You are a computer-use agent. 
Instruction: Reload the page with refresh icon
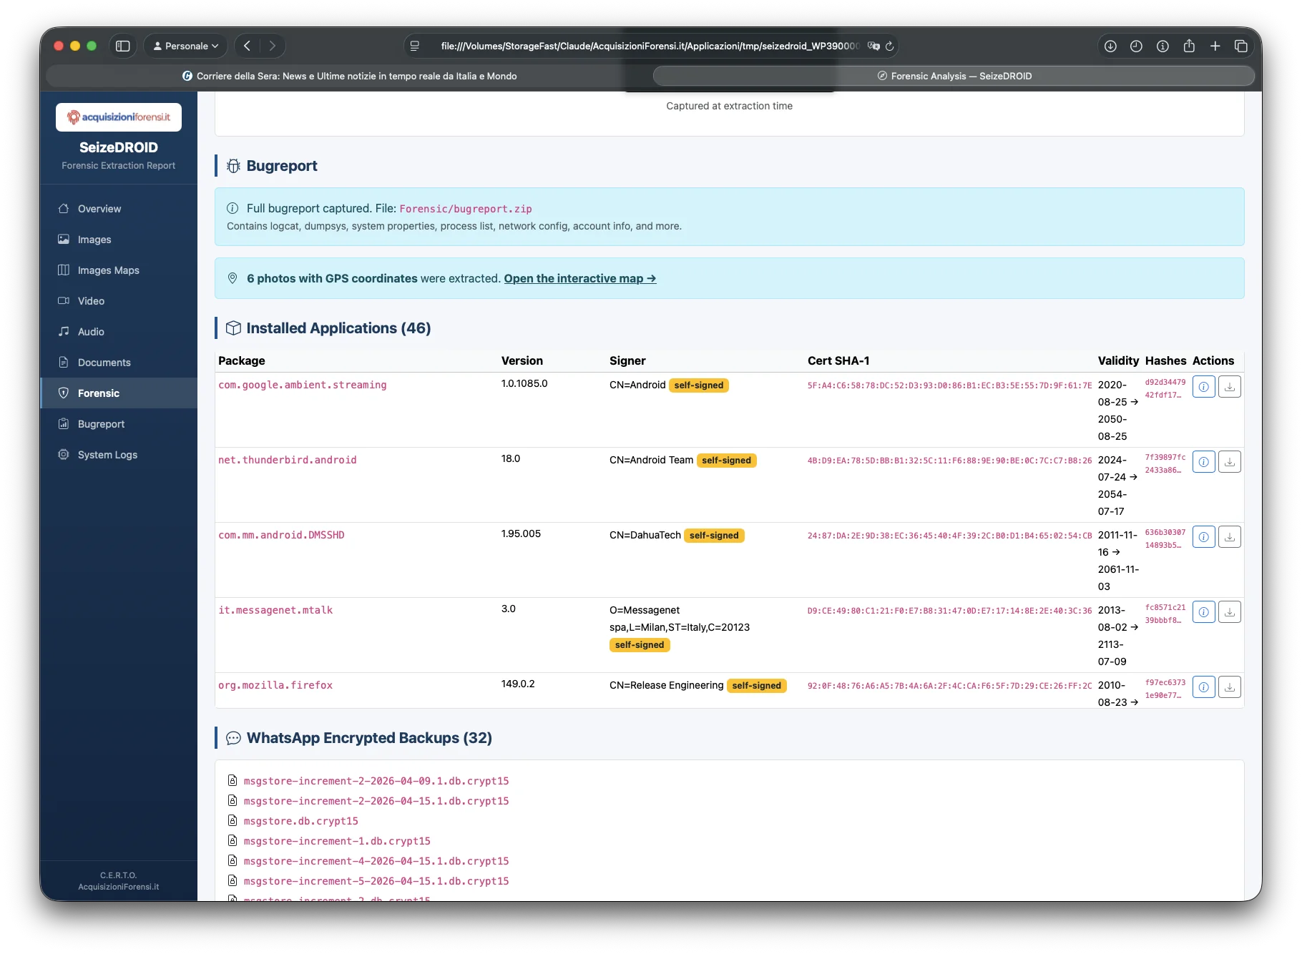pyautogui.click(x=890, y=46)
